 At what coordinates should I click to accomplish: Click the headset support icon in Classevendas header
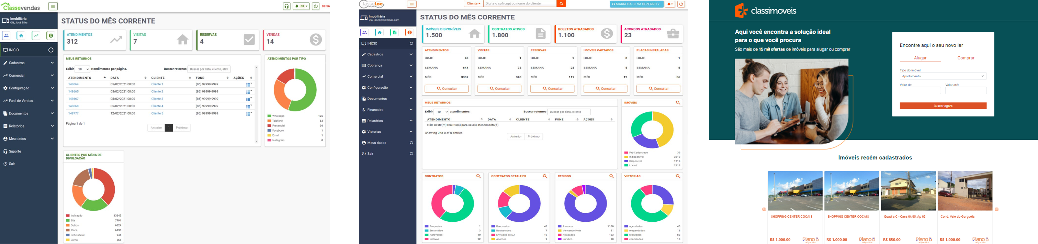(x=286, y=7)
